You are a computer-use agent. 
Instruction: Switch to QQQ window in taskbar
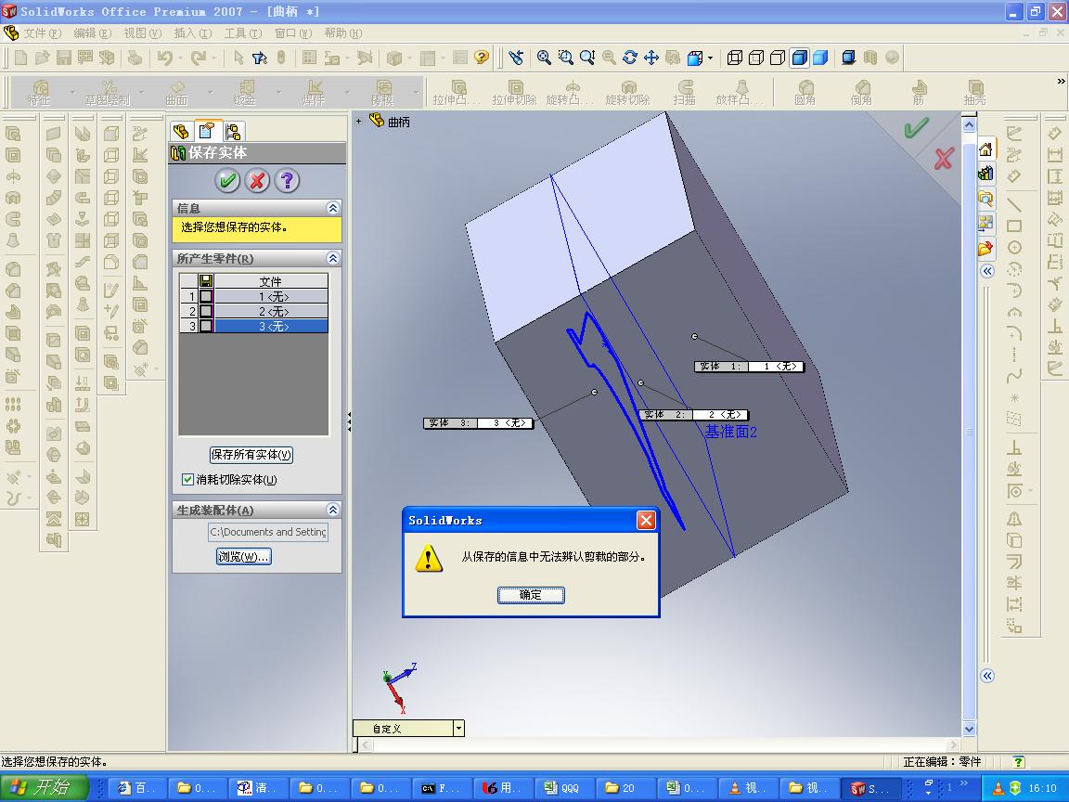click(x=564, y=788)
